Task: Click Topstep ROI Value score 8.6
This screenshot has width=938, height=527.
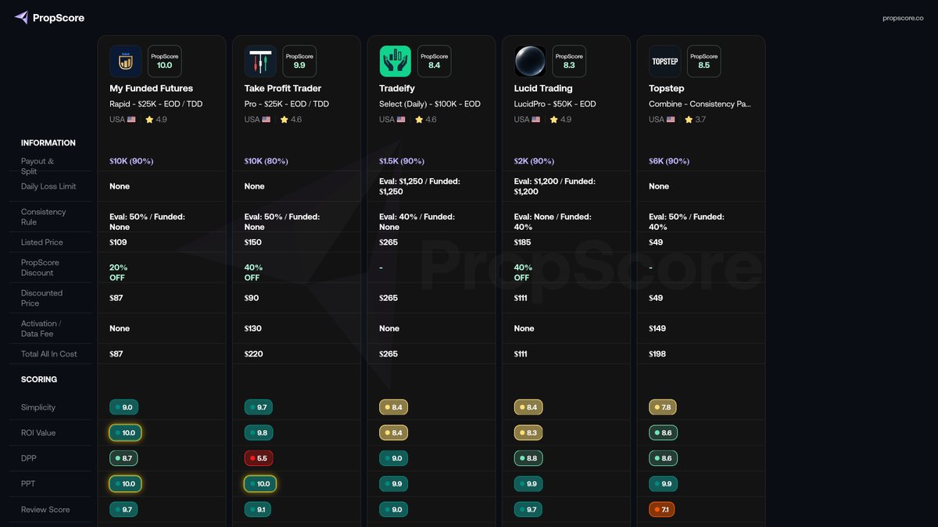Action: pyautogui.click(x=664, y=432)
